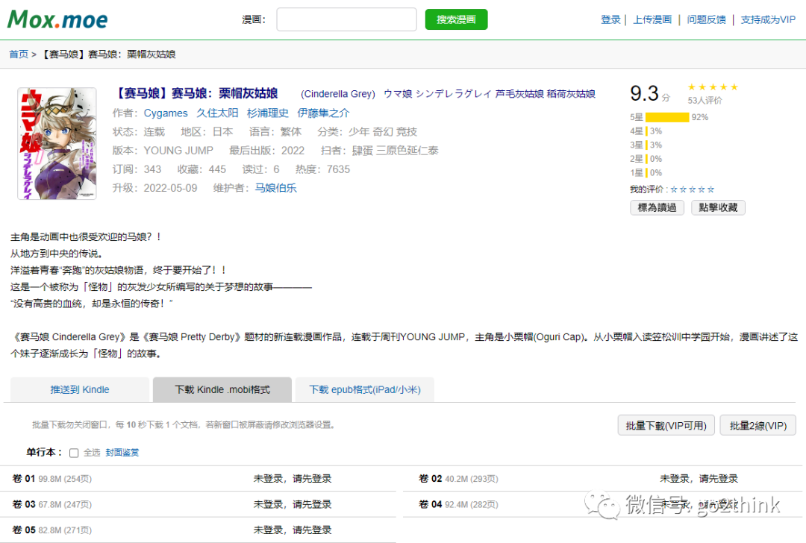This screenshot has width=806, height=543.
Task: Click the 53人评价 rating count
Action: [705, 100]
